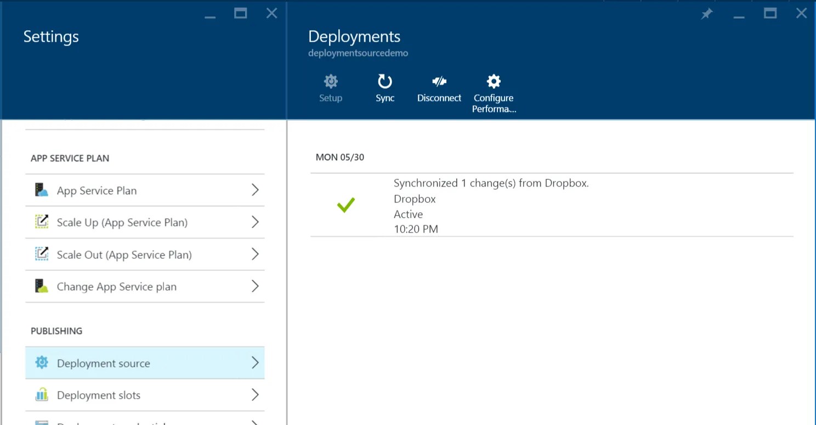
Task: Click the "APP SERVICE PLAN" section heading
Action: pos(70,158)
